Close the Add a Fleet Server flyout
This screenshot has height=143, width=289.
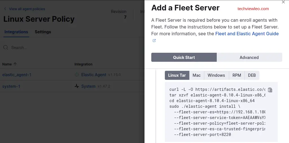283,2
